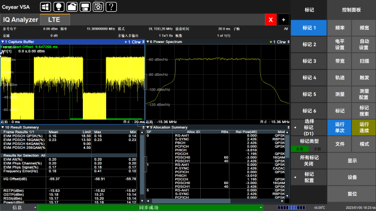This screenshot has width=376, height=211.
Task: Click Power Spectrum trace 1 Clrw indicator
Action: [x=278, y=42]
